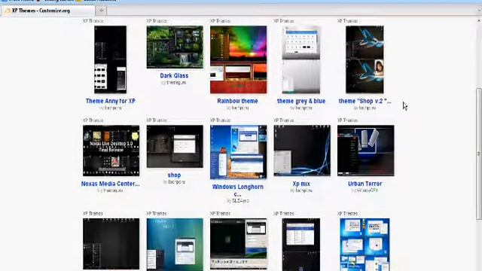This screenshot has width=482, height=271.
Task: View the theme "Shop v.2" thumbnail
Action: [x=365, y=59]
